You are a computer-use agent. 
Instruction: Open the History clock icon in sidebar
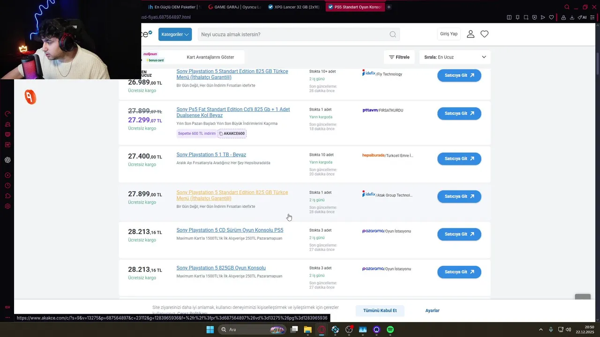tap(7, 186)
